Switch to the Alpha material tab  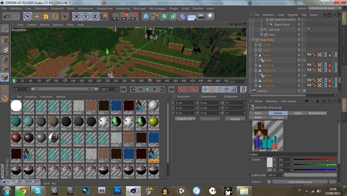coord(297,113)
